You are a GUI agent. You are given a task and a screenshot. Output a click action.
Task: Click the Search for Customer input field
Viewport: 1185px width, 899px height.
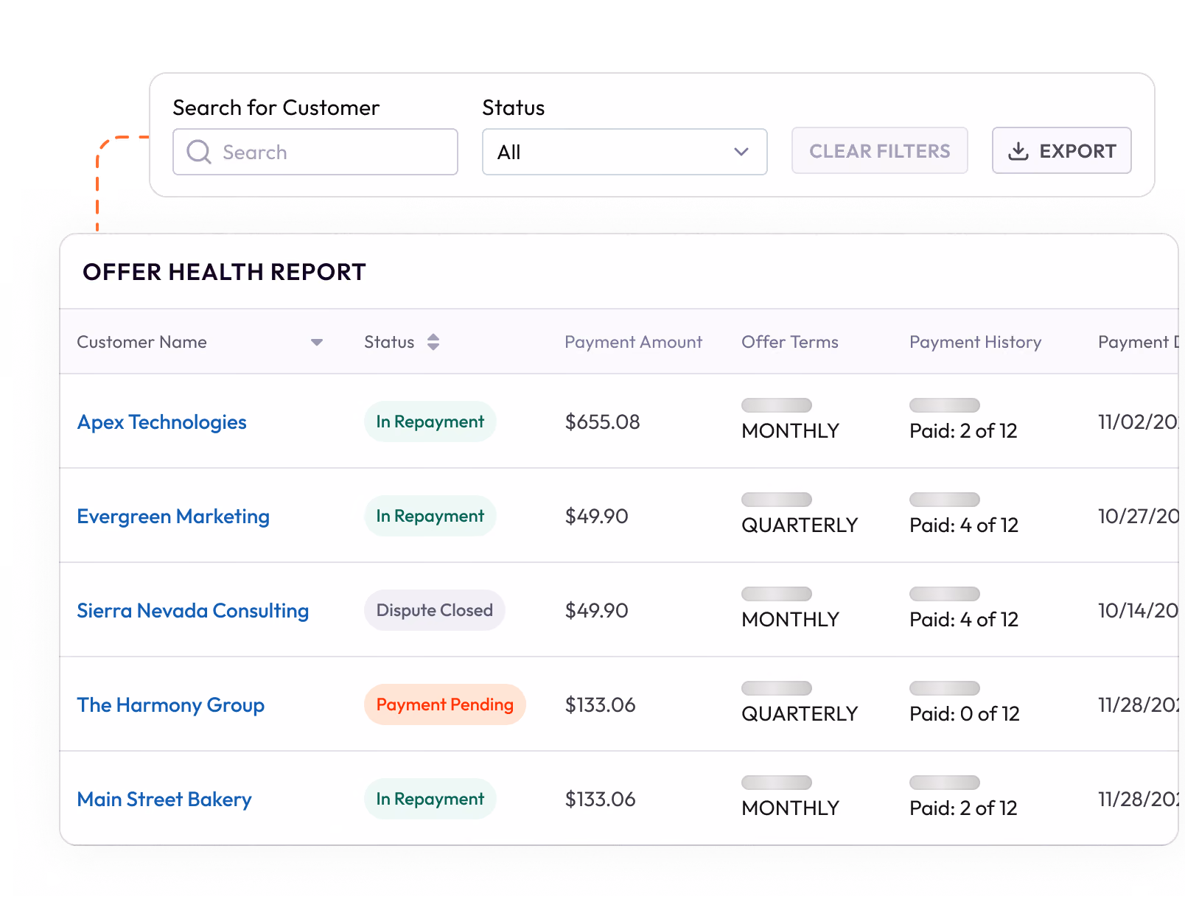coord(315,152)
